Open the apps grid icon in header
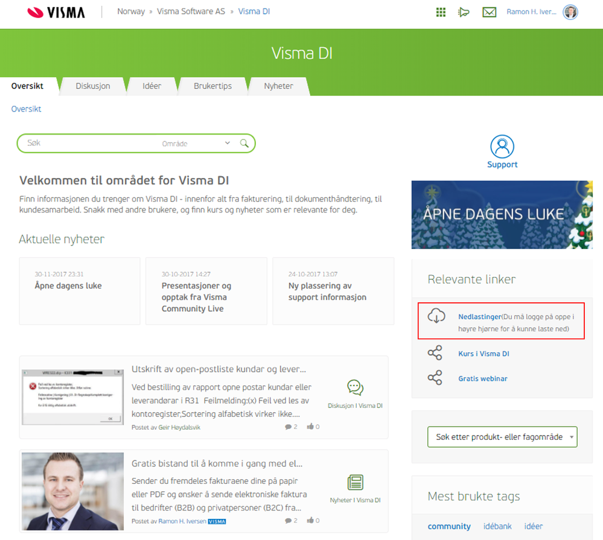Image resolution: width=603 pixels, height=540 pixels. pos(441,12)
